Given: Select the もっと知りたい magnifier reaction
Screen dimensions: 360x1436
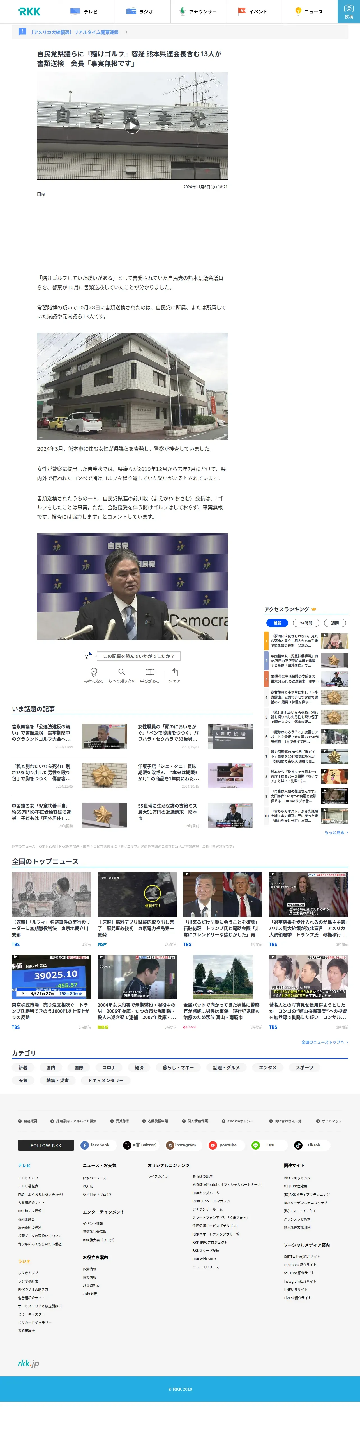Looking at the screenshot, I should click(122, 675).
